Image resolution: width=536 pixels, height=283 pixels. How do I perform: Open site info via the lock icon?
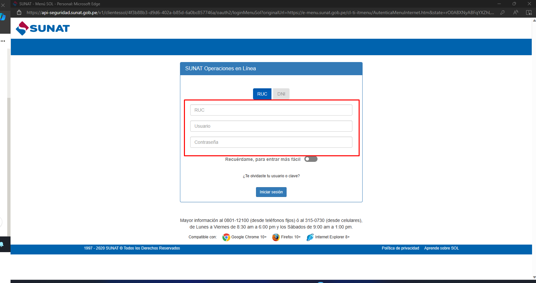pos(19,12)
